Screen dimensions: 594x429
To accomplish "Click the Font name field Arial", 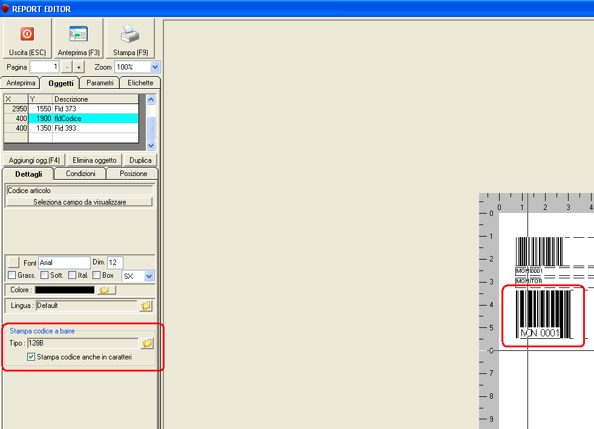I will click(x=64, y=263).
